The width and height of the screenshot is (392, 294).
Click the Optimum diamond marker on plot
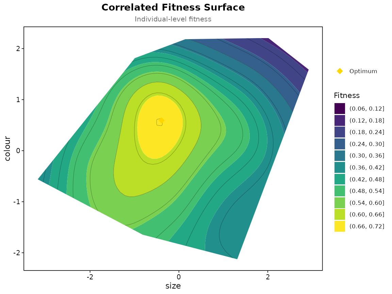(162, 120)
